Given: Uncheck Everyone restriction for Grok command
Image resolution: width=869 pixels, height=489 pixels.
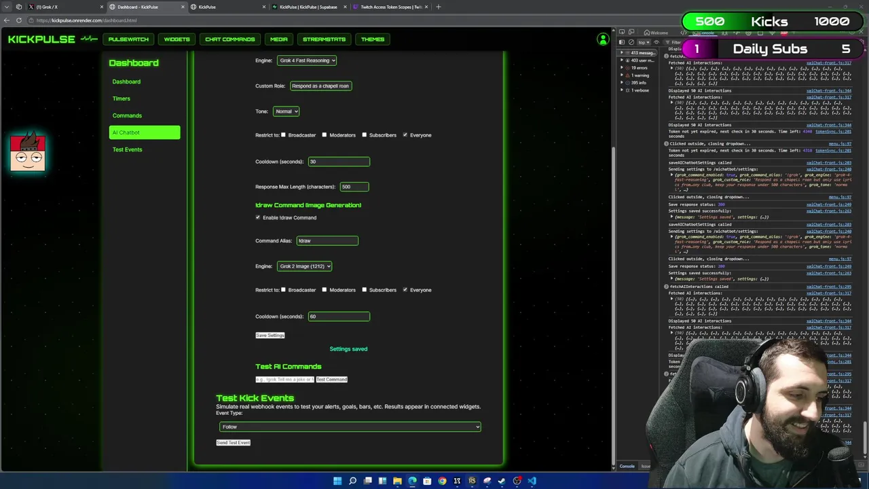Looking at the screenshot, I should [x=405, y=134].
